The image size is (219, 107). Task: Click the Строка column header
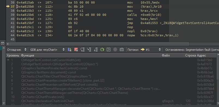click(190, 55)
